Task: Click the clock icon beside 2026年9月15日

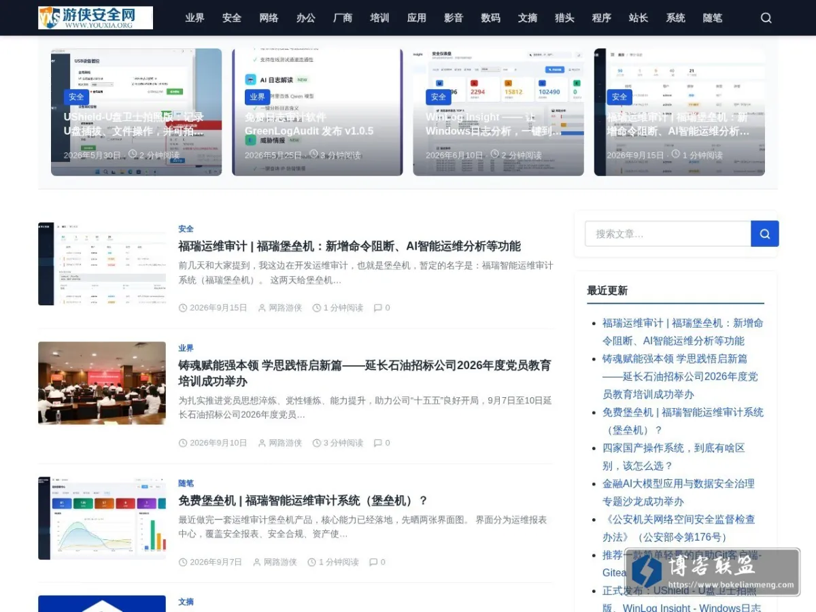Action: (x=183, y=308)
